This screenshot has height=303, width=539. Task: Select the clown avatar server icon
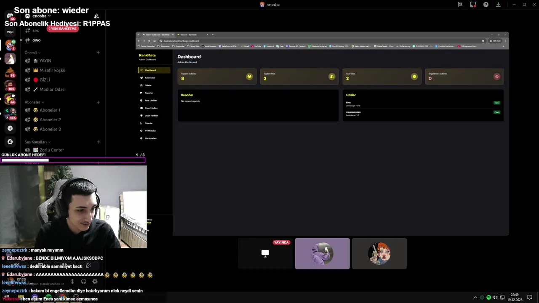click(10, 45)
